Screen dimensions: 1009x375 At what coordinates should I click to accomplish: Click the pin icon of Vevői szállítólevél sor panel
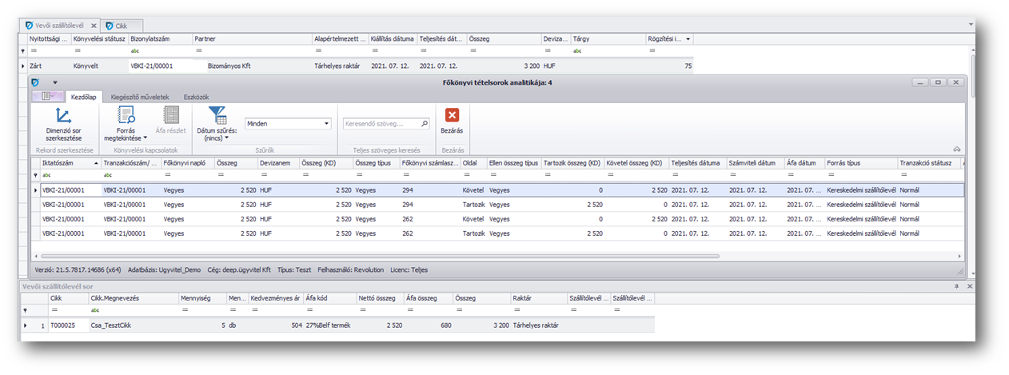click(956, 285)
